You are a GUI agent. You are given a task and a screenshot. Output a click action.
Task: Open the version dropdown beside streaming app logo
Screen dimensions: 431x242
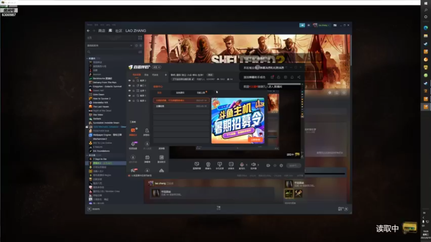(x=157, y=67)
